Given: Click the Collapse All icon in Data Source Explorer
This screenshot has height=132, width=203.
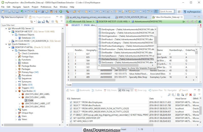Looking at the screenshot, I should (x=53, y=22).
